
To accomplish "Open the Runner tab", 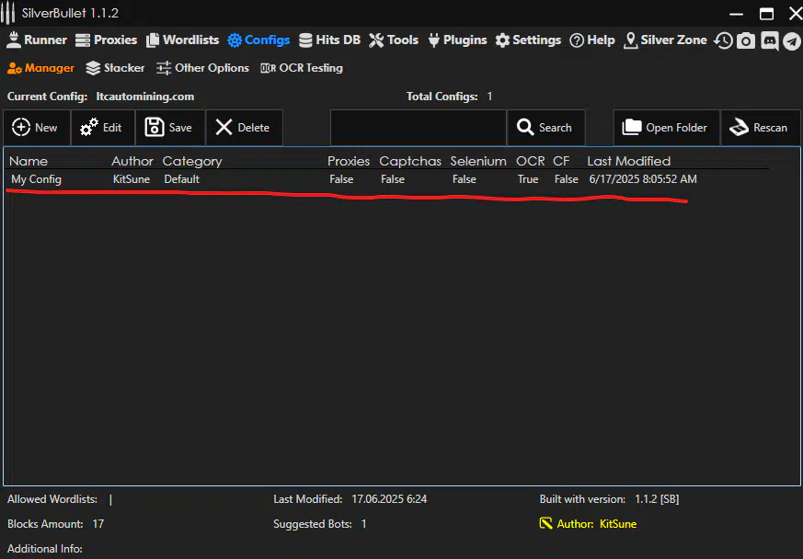I will [37, 40].
